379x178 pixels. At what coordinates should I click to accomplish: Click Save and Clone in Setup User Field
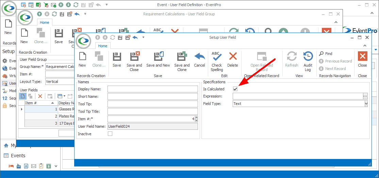click(x=182, y=62)
